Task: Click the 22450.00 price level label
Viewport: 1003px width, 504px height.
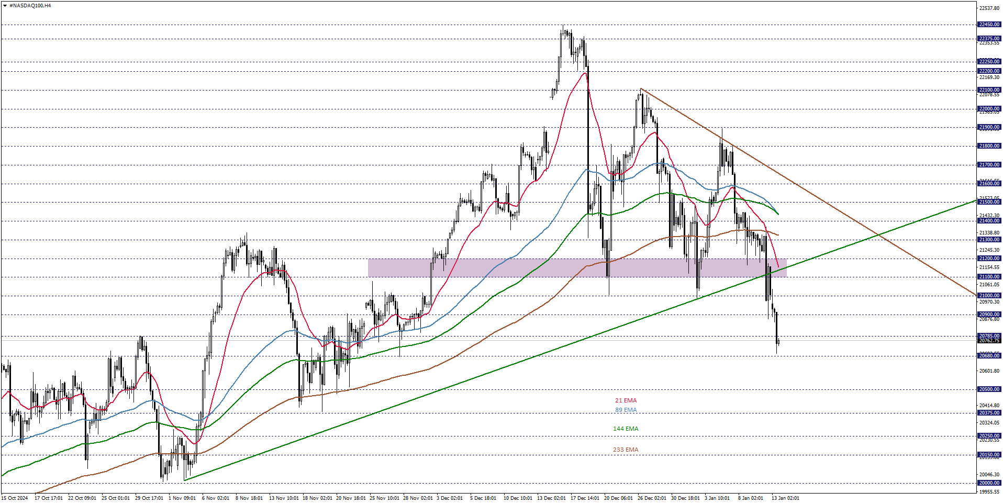Action: pyautogui.click(x=989, y=25)
